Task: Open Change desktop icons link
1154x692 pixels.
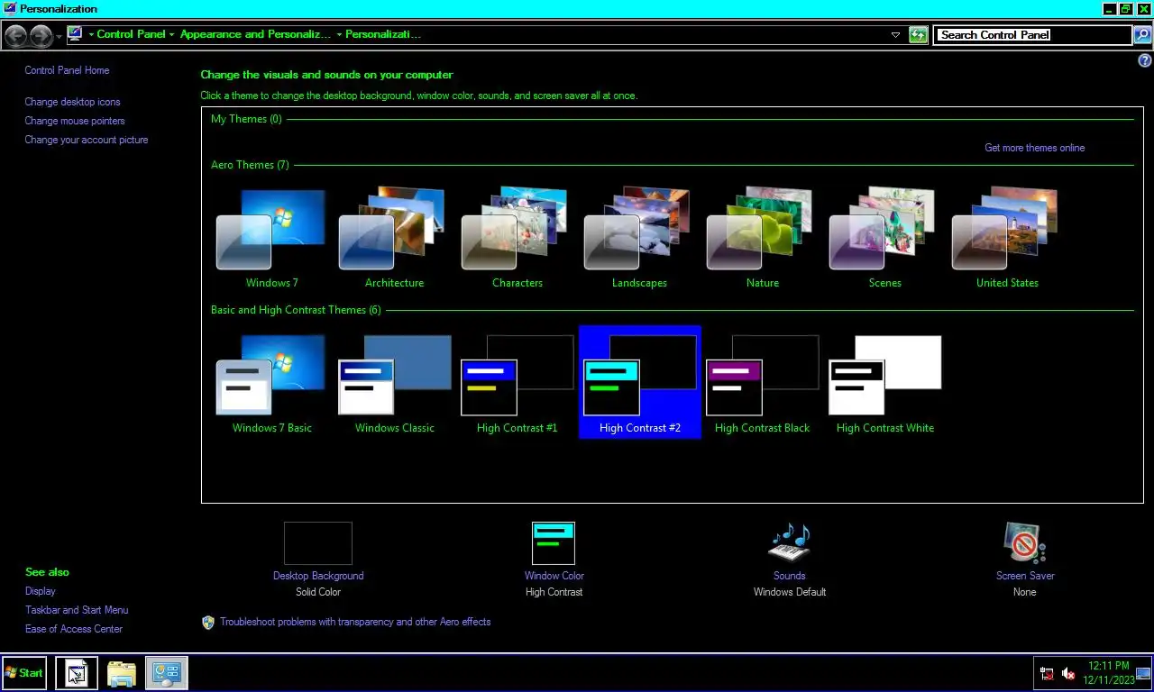Action: pyautogui.click(x=72, y=102)
